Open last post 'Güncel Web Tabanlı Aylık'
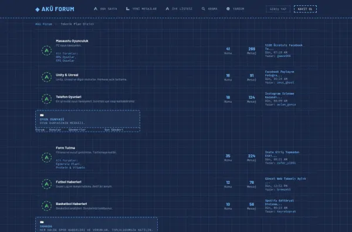Screen dimensions: 352x232 click(x=285, y=179)
